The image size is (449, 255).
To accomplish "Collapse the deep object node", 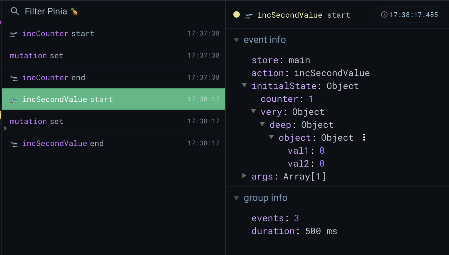I will (262, 124).
